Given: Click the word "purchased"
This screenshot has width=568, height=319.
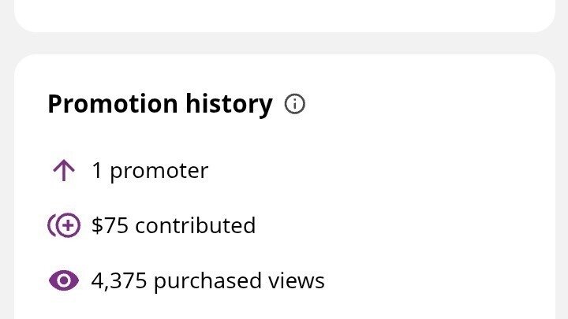Looking at the screenshot, I should pos(208,280).
